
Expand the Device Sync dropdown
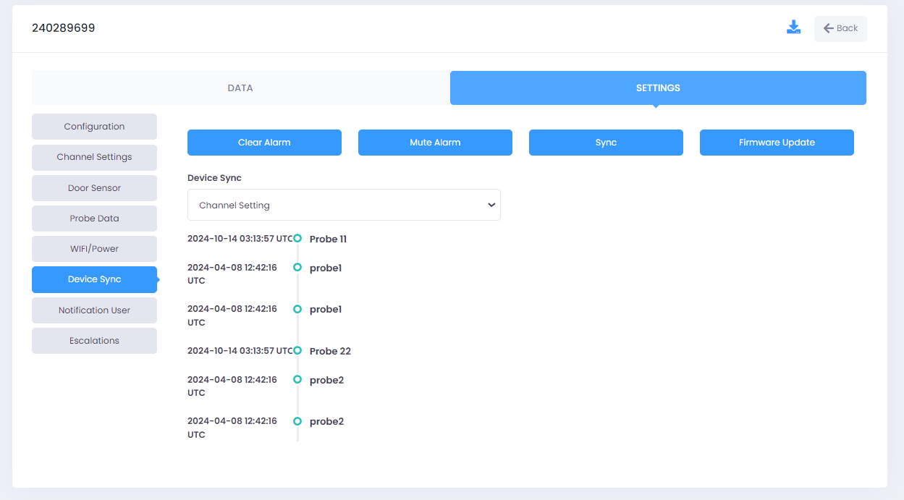[344, 205]
